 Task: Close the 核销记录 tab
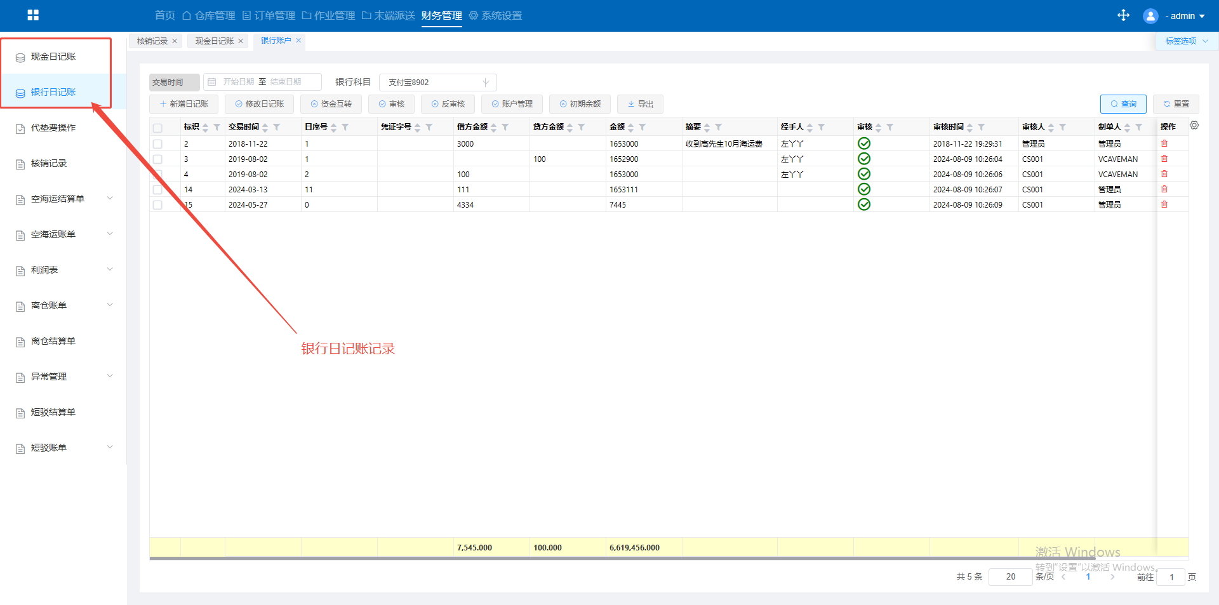point(175,41)
